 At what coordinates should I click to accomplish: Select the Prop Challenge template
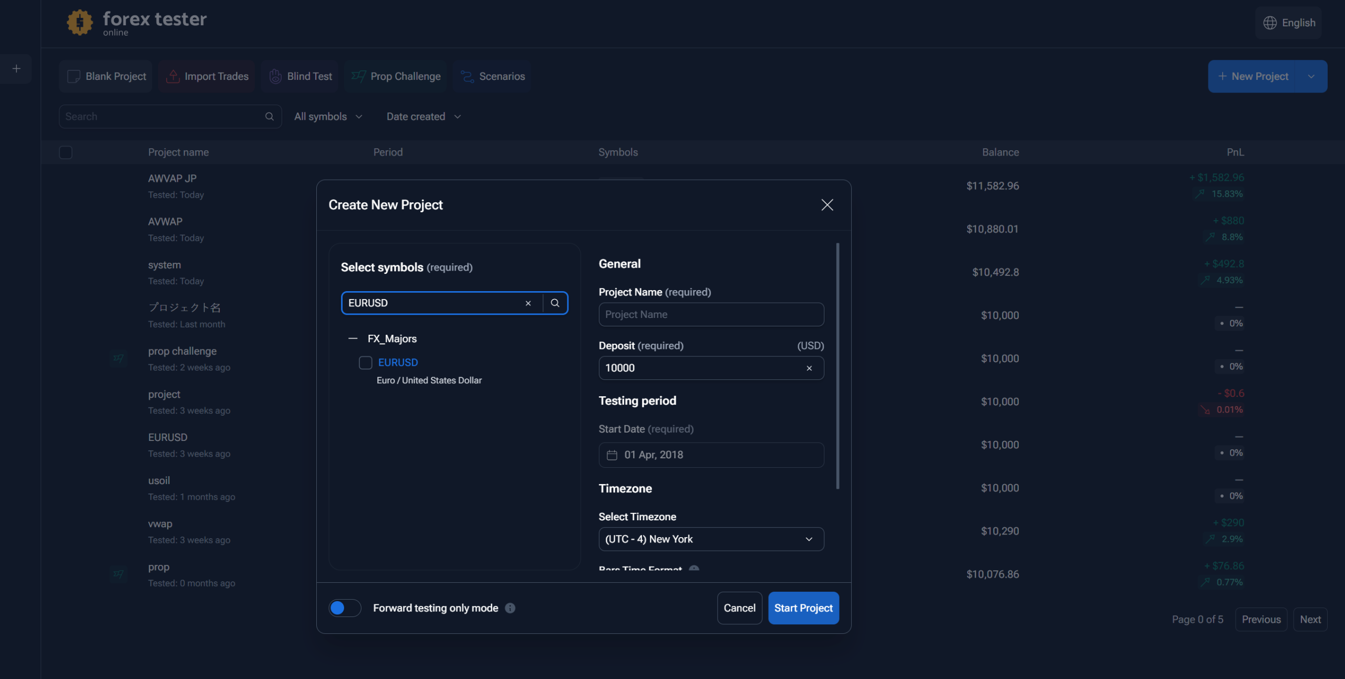(x=396, y=76)
